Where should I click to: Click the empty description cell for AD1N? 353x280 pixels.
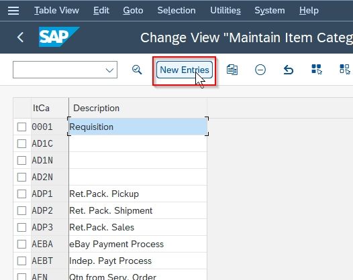pyautogui.click(x=138, y=161)
